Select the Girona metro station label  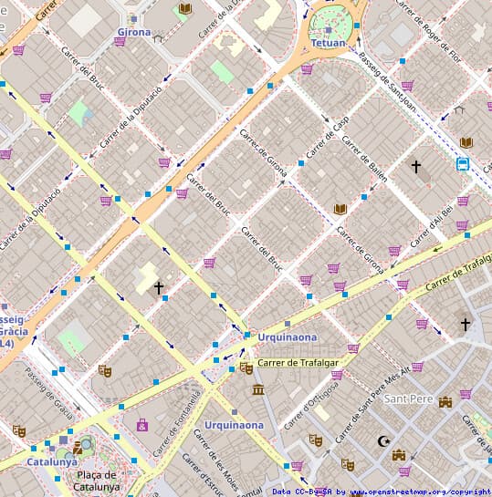134,32
